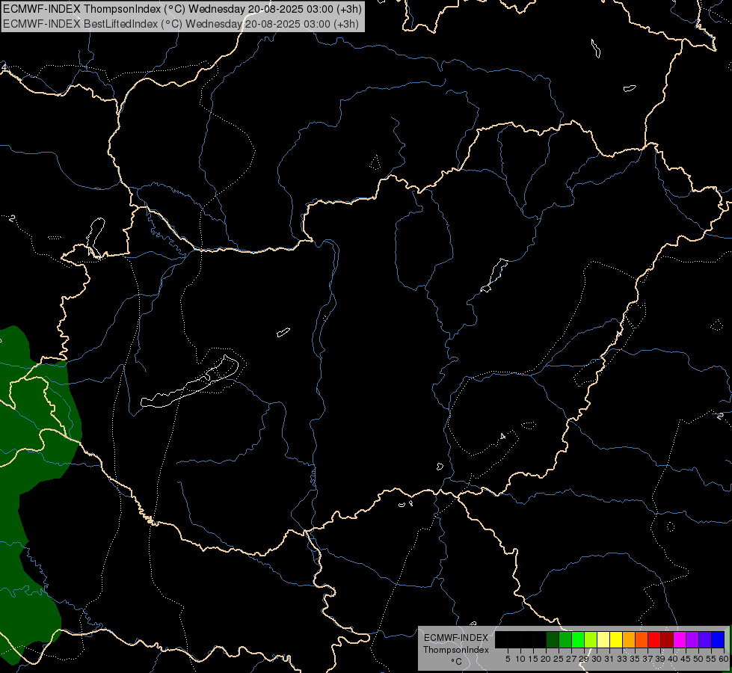
Task: Click the legend tick value "25"
Action: click(x=559, y=659)
